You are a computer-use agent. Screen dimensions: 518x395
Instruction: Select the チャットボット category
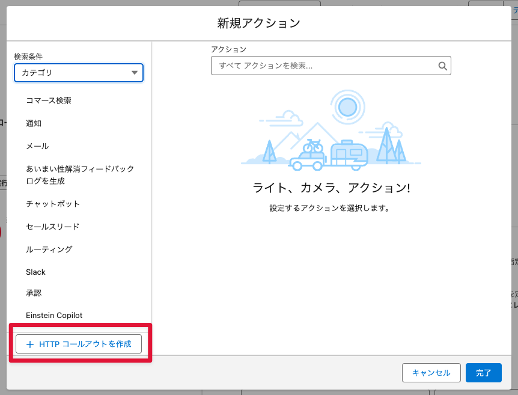pyautogui.click(x=53, y=204)
